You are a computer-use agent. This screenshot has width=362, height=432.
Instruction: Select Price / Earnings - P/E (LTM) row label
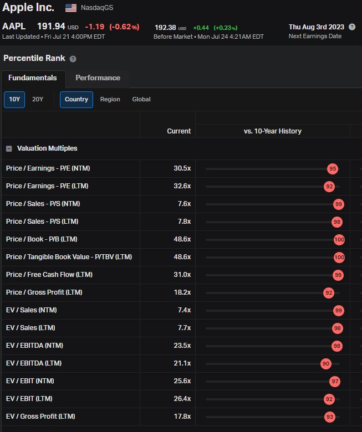point(47,186)
